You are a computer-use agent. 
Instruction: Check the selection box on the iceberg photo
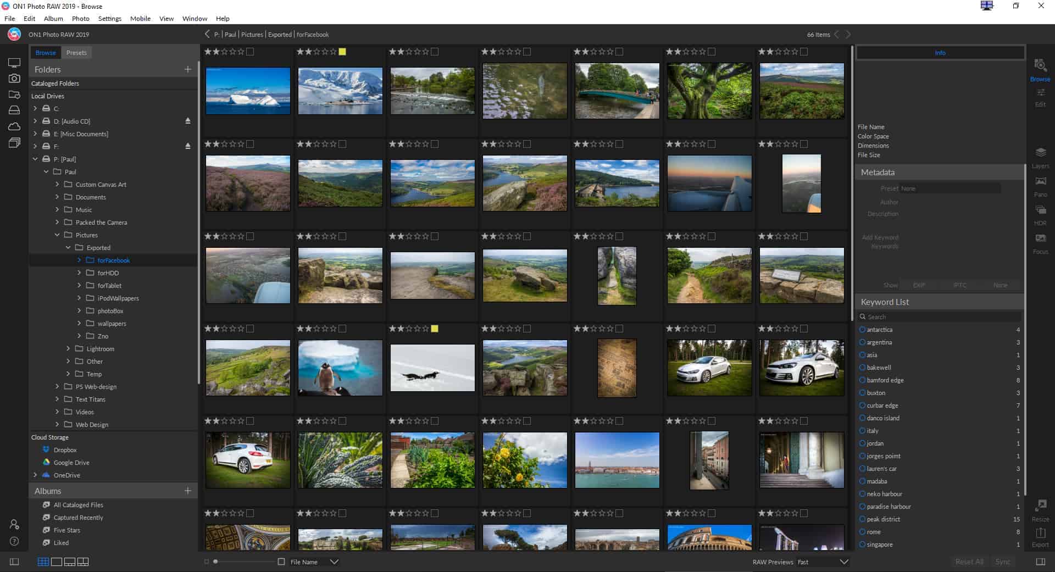tap(251, 52)
